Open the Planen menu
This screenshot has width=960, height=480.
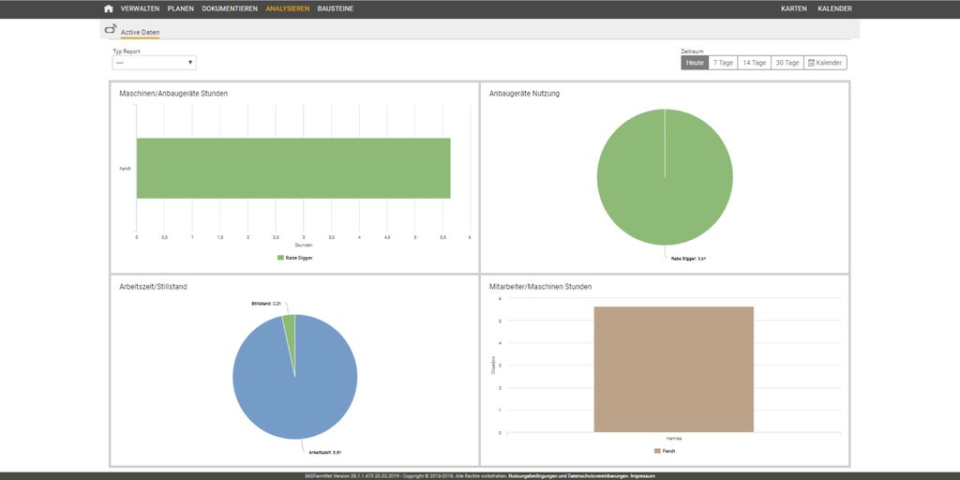(x=181, y=8)
